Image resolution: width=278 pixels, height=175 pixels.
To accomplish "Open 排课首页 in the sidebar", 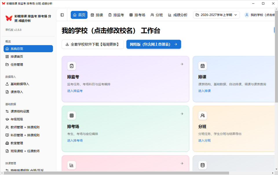I will 28,57.
